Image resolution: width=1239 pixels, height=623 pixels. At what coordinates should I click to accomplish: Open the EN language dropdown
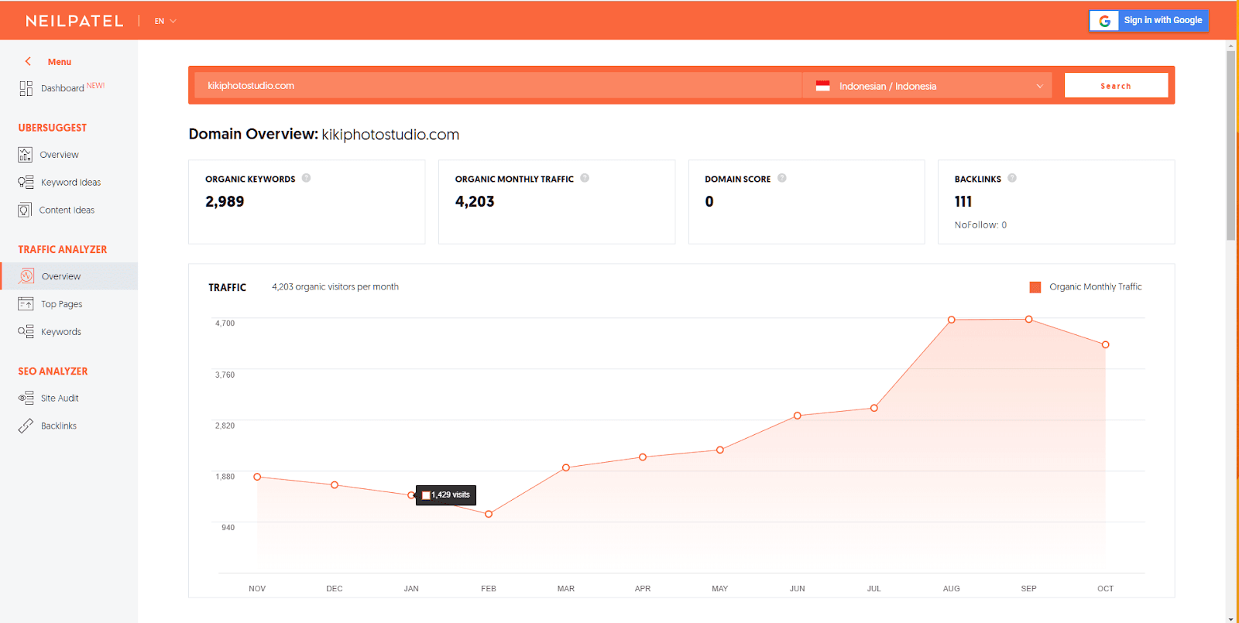pyautogui.click(x=165, y=21)
